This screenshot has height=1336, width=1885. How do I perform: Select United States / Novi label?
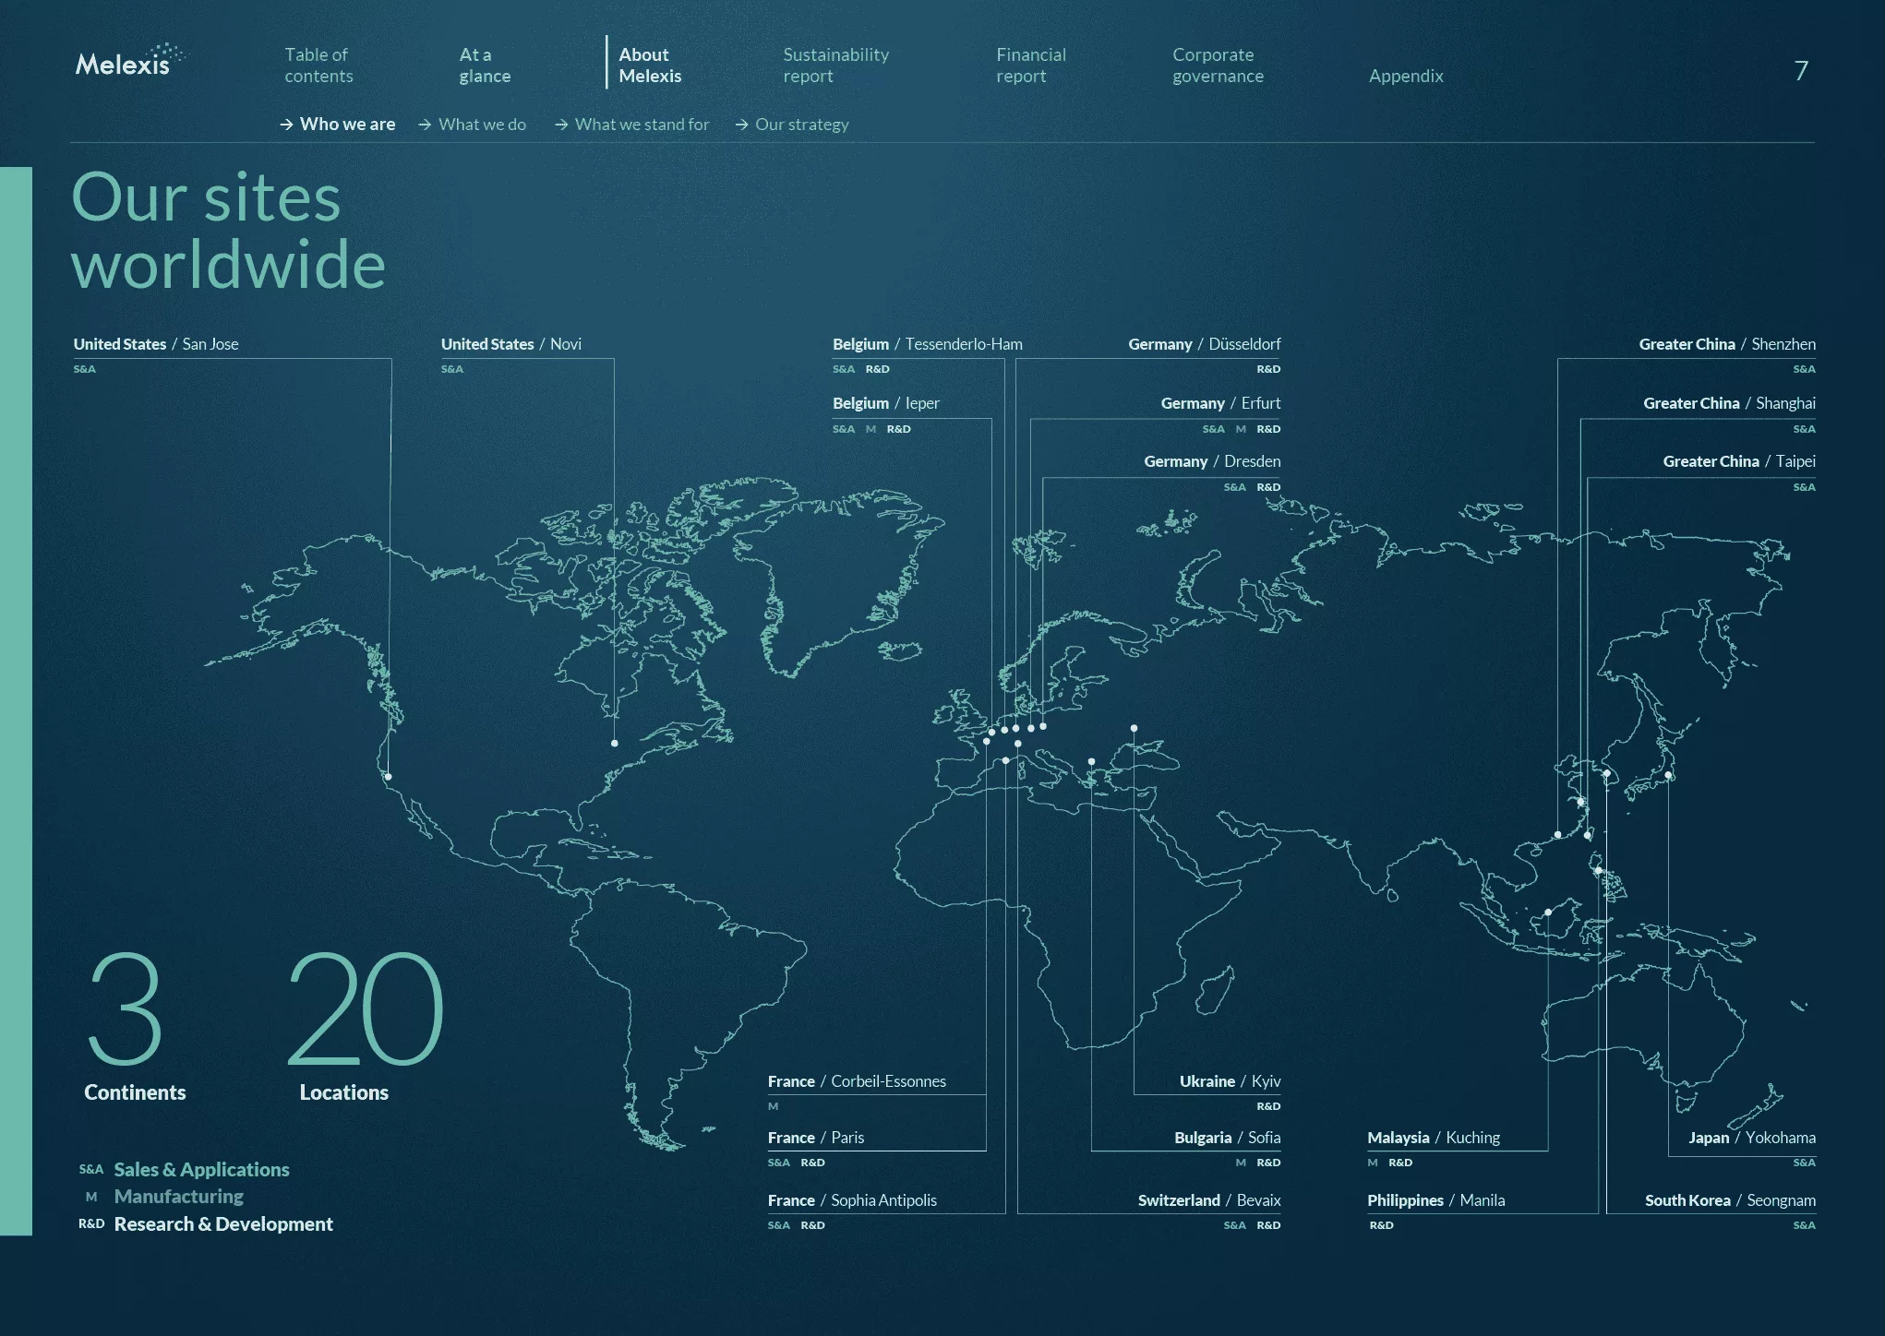coord(511,344)
